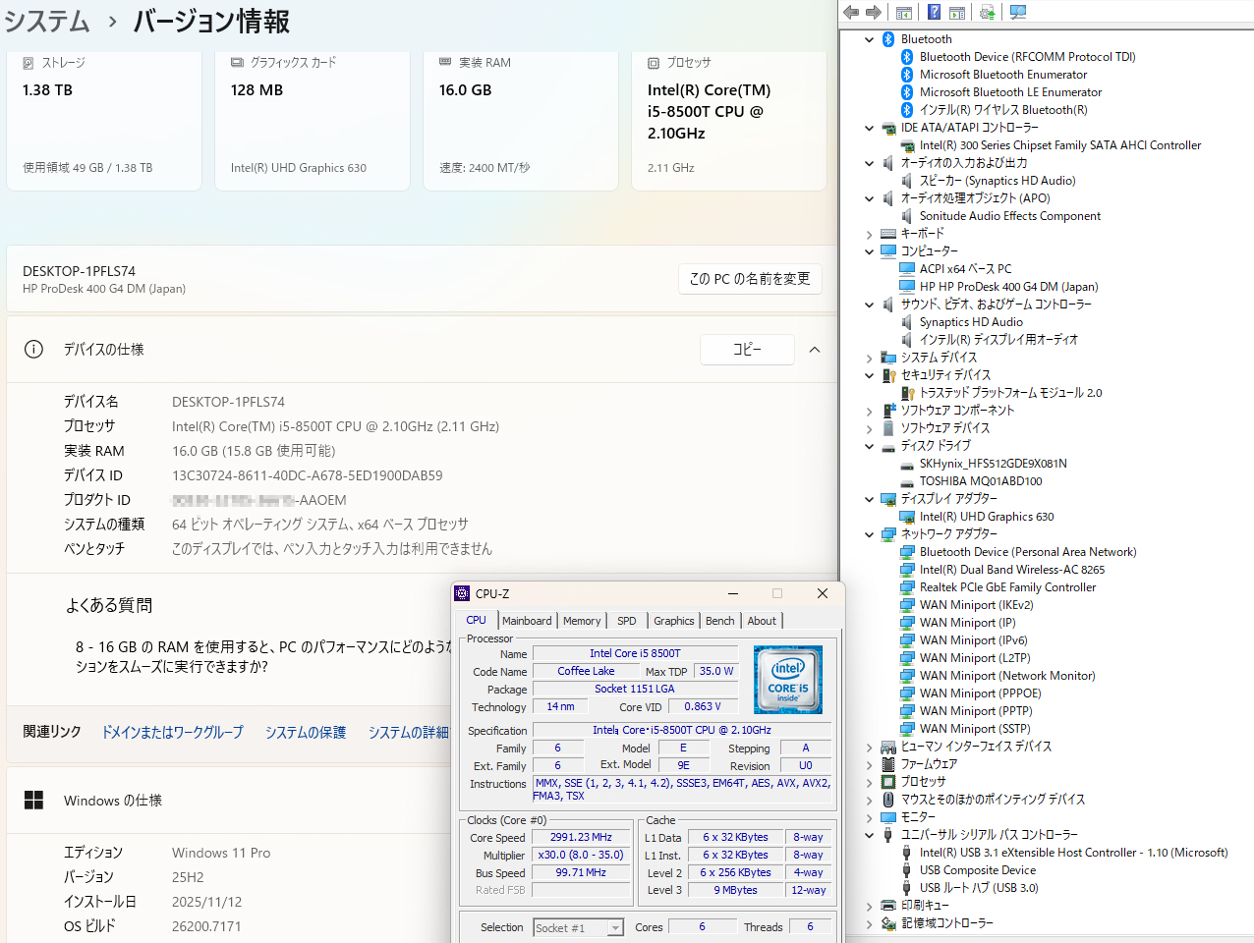The height and width of the screenshot is (943, 1254).
Task: Select Intel(R) UHD Graphics 630 in device tree
Action: pyautogui.click(x=986, y=517)
